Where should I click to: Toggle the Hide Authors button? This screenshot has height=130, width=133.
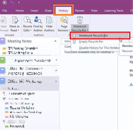tap(49, 24)
